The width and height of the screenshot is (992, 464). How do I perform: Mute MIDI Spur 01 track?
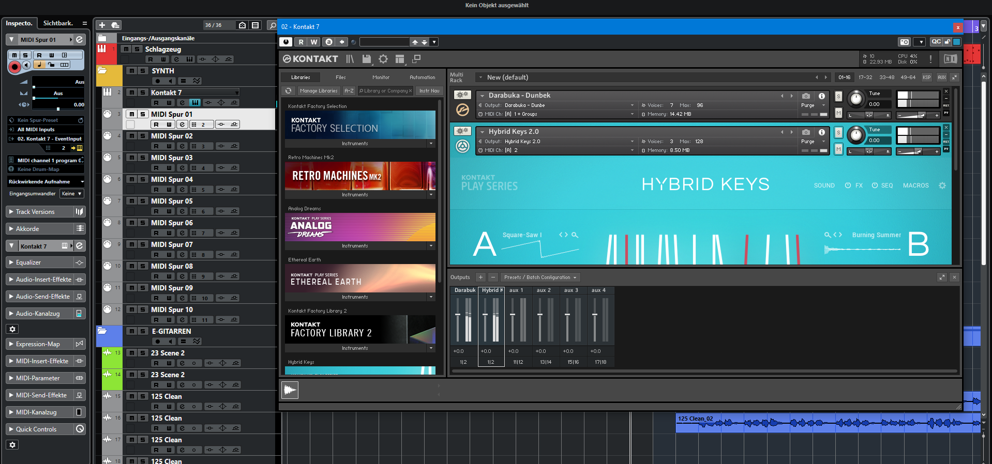click(x=131, y=114)
